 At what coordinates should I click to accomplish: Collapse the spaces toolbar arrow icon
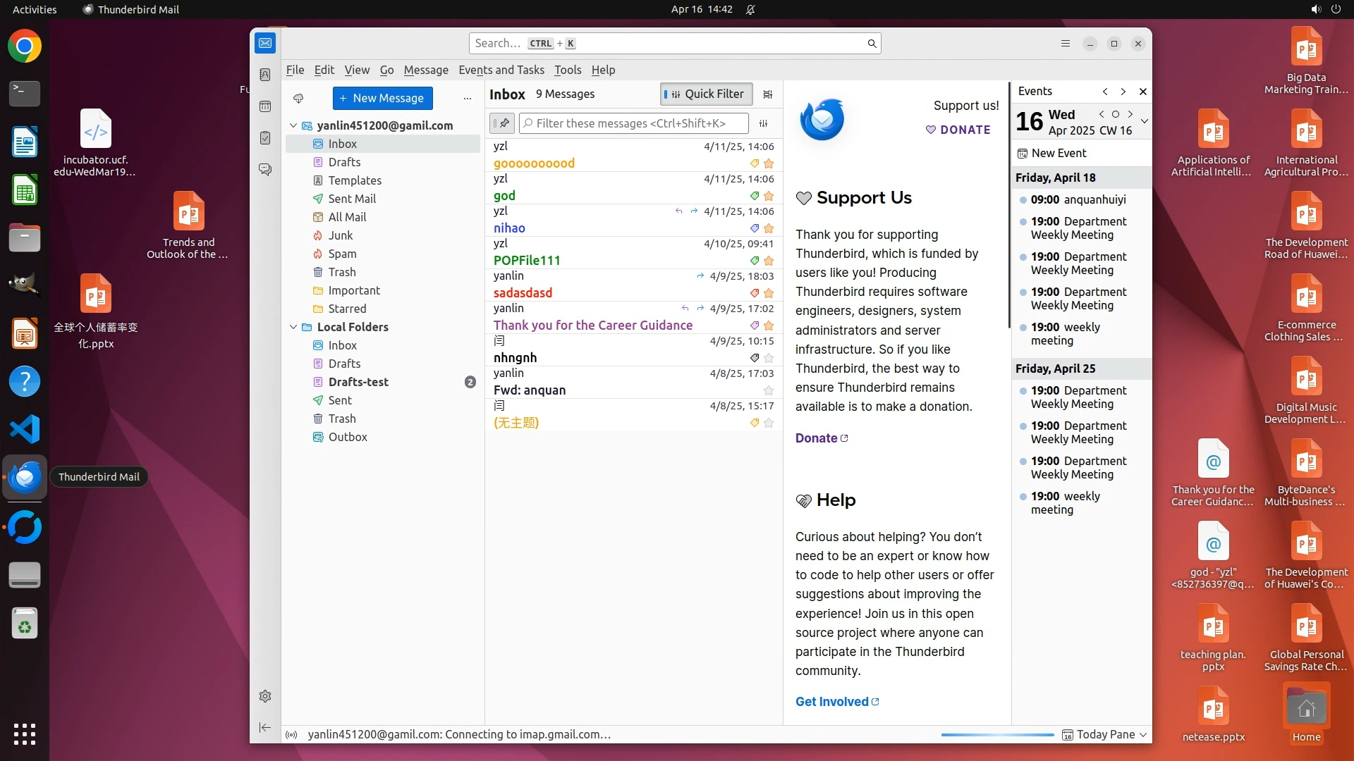[x=265, y=727]
